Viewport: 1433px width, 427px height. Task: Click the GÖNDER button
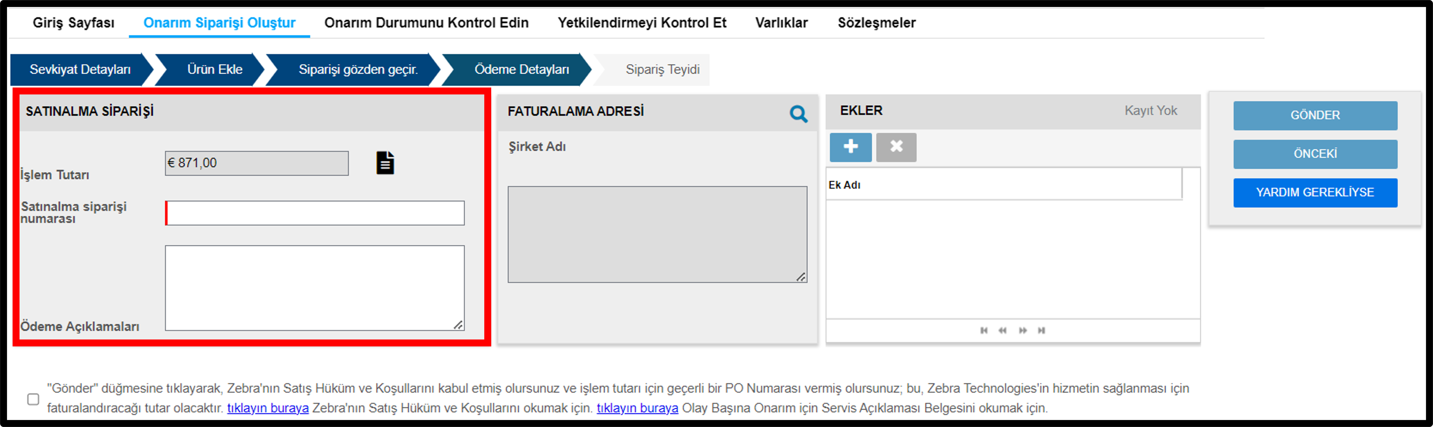click(x=1315, y=116)
